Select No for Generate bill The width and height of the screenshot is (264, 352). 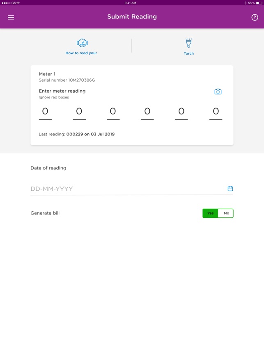click(226, 213)
